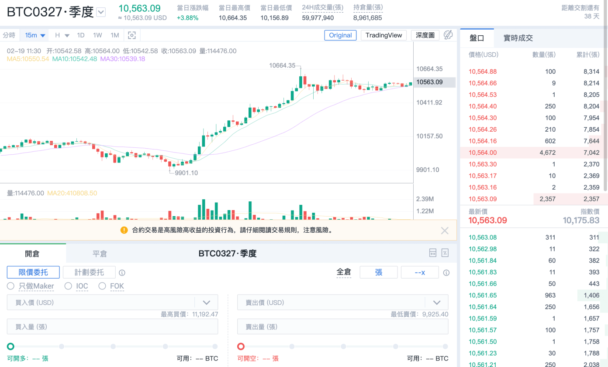
Task: Click the 10563.09 price tag on chart axis
Action: pyautogui.click(x=435, y=82)
